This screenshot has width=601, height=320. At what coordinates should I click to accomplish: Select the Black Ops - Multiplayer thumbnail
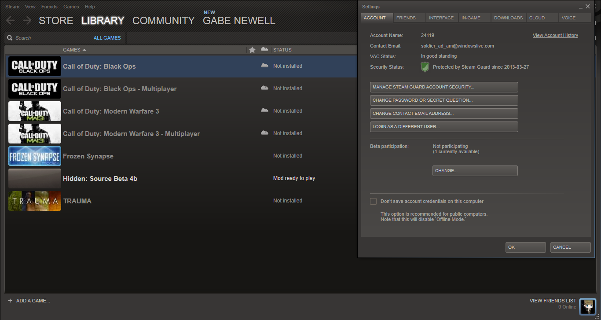[x=35, y=88]
